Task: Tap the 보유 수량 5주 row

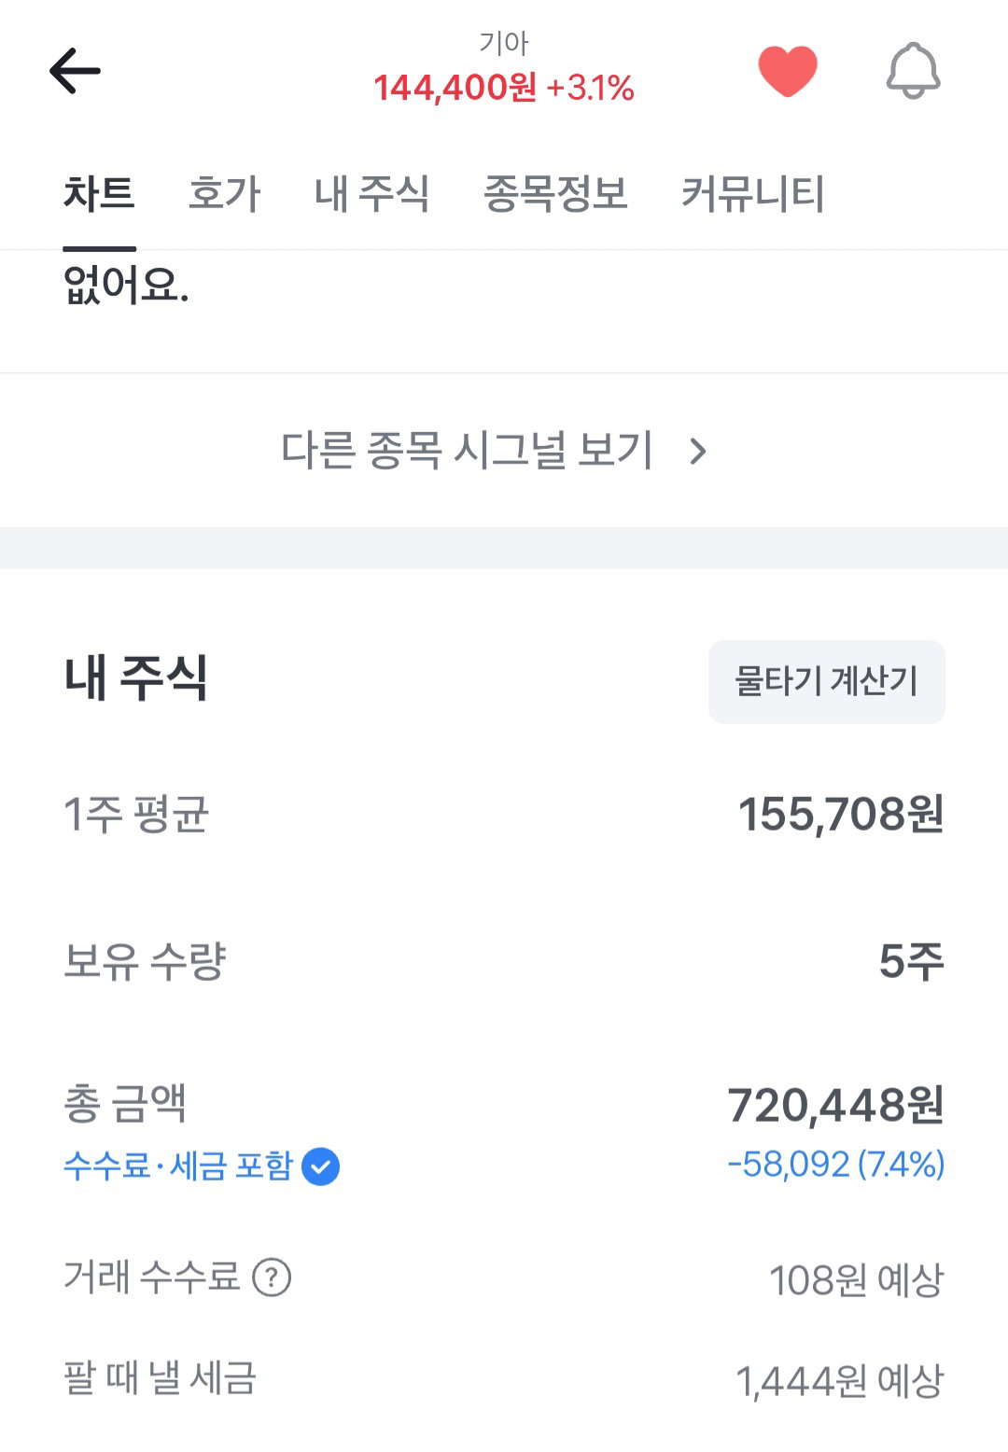Action: point(504,961)
